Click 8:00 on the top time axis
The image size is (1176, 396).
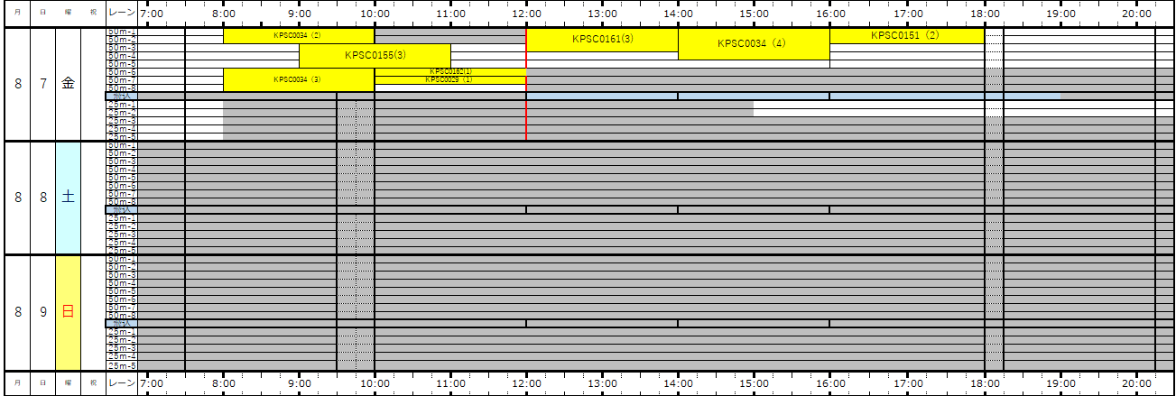[224, 14]
